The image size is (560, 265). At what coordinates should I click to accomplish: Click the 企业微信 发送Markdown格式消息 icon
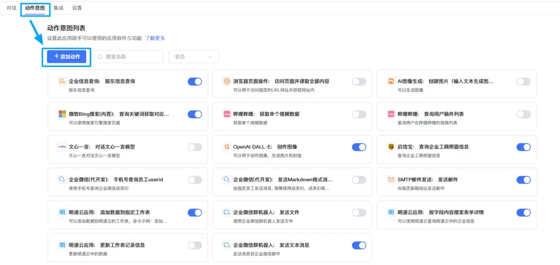coord(227,180)
